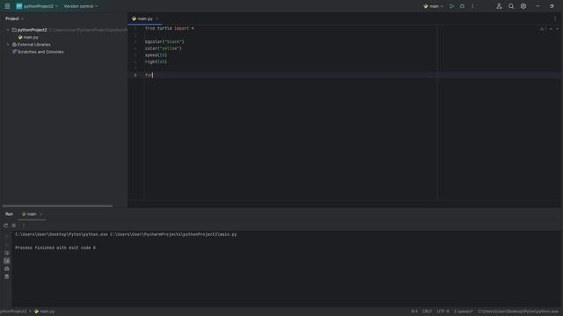Click the speed(10) code line
This screenshot has height=316, width=563.
[x=156, y=55]
